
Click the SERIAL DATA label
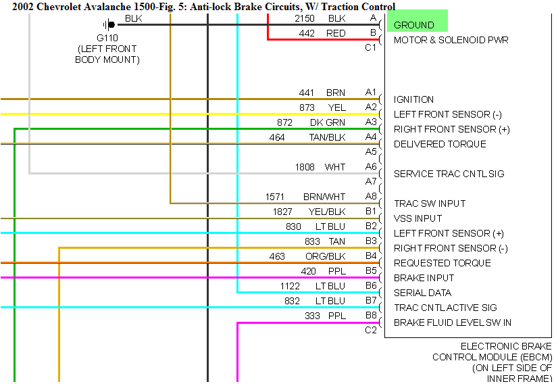tap(422, 293)
